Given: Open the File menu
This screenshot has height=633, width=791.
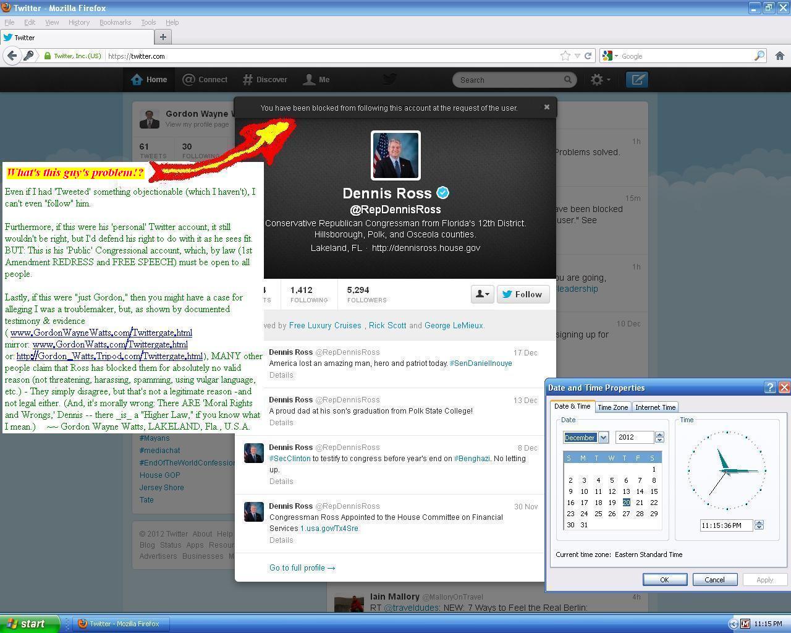Looking at the screenshot, I should click(9, 22).
